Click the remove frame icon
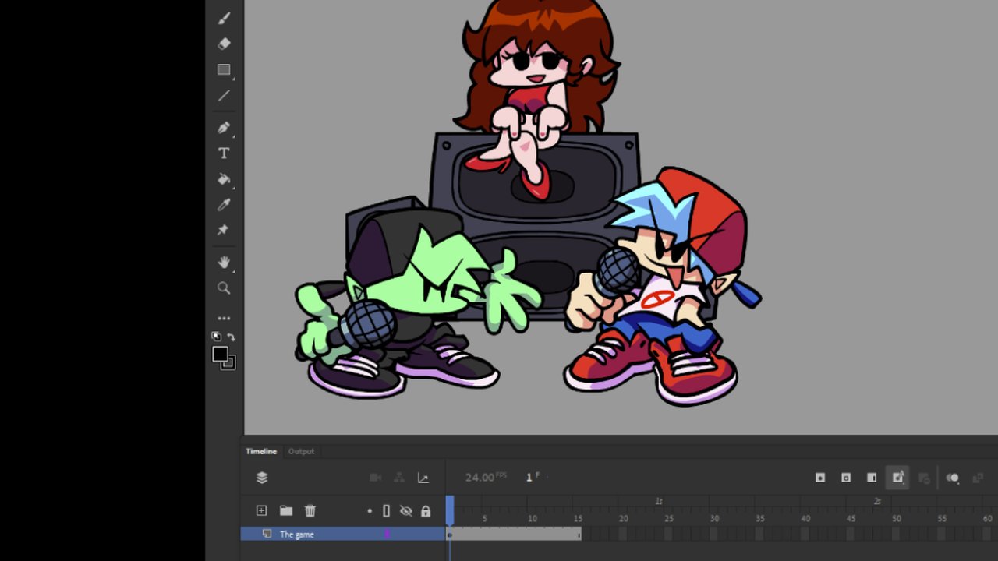Image resolution: width=998 pixels, height=561 pixels. pyautogui.click(x=925, y=478)
